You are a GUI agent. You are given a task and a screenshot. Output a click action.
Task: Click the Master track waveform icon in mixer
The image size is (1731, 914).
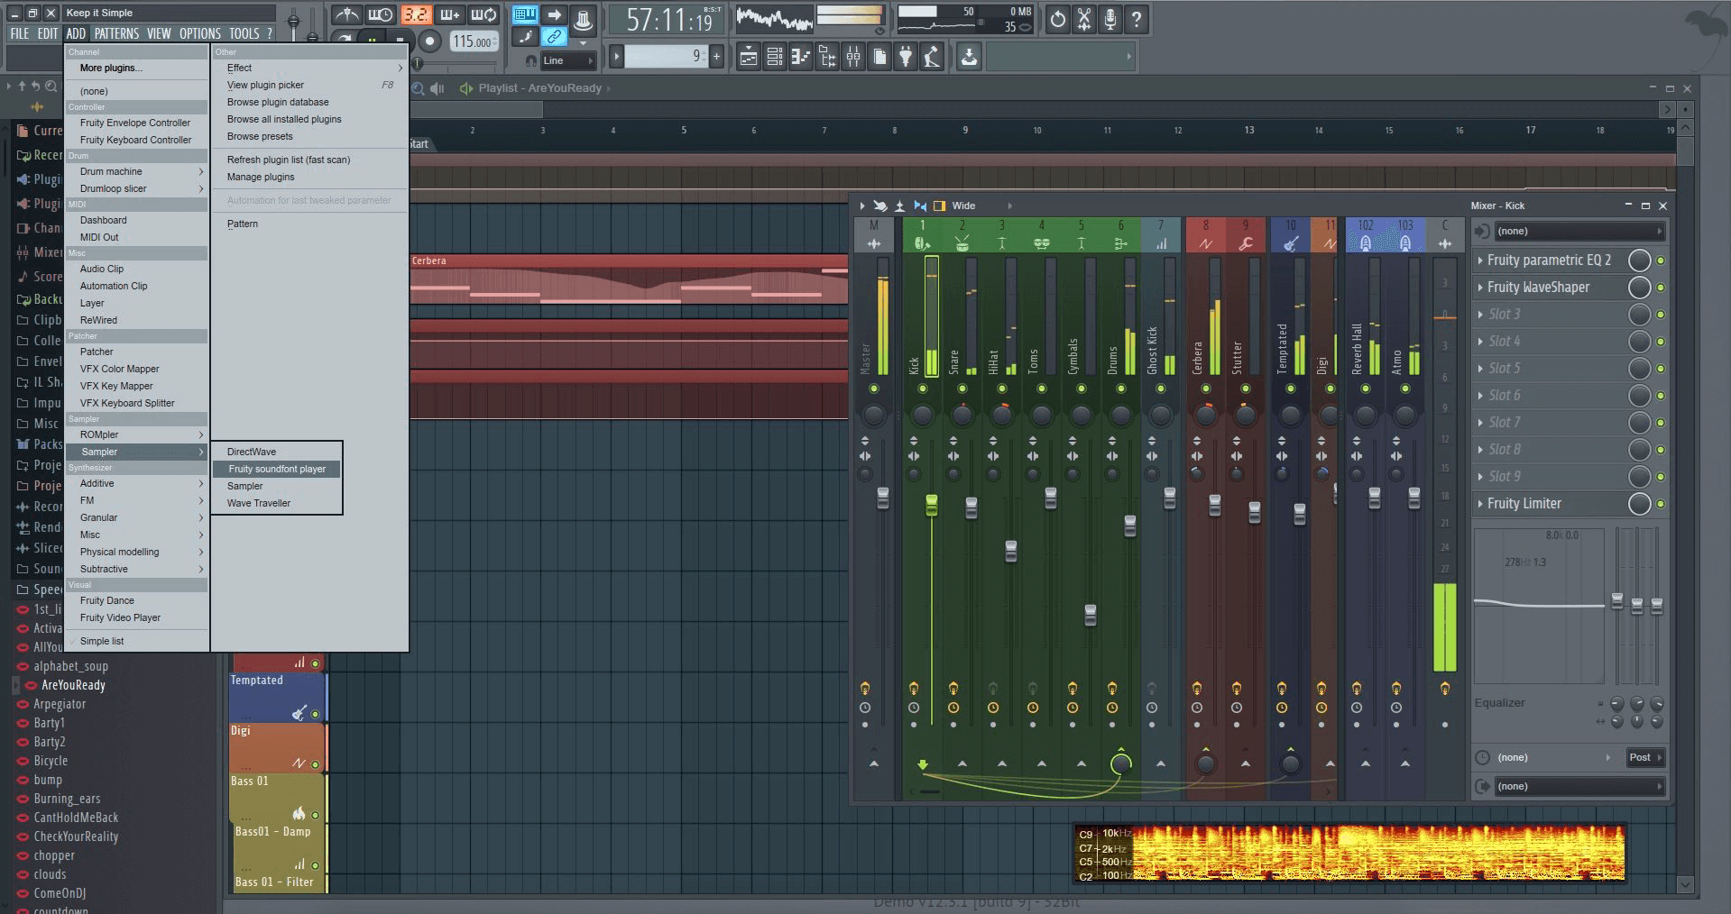pyautogui.click(x=872, y=242)
